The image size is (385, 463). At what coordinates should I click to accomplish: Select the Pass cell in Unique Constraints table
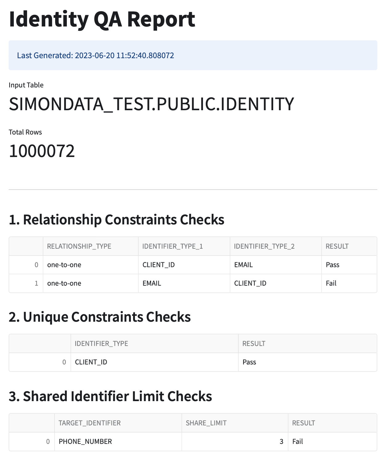click(249, 362)
